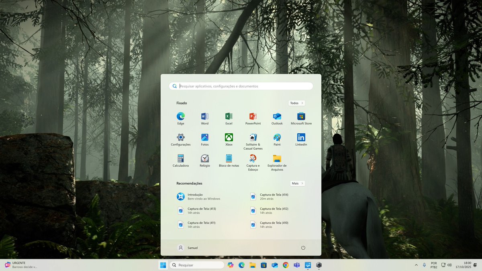Open the Samuel user account menu
This screenshot has width=482, height=271.
[188, 248]
